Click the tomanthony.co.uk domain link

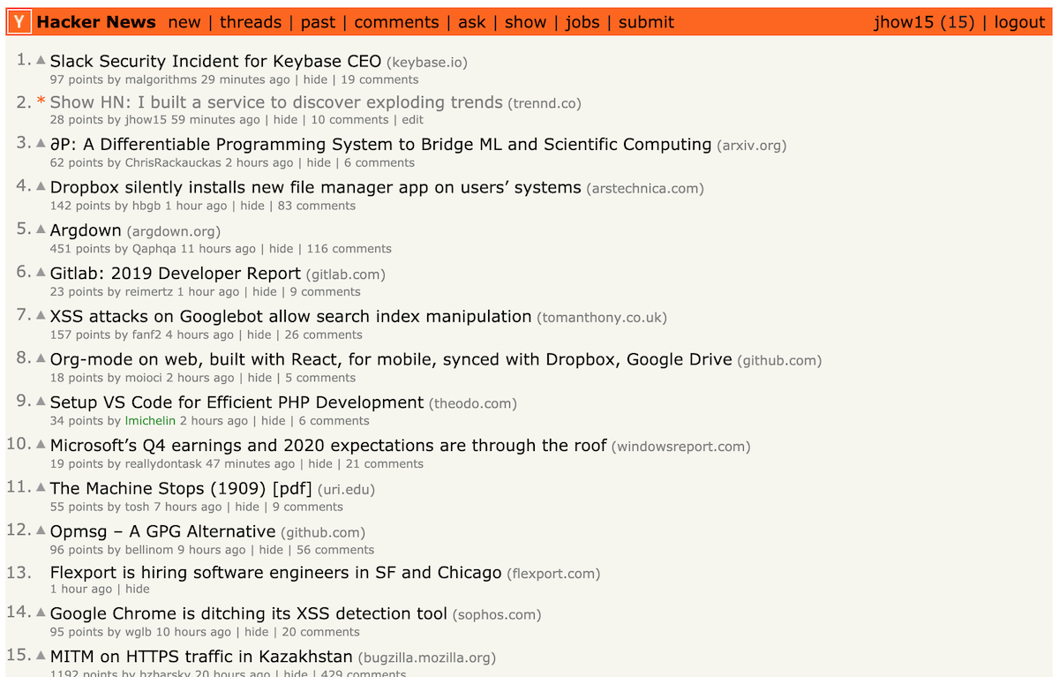pyautogui.click(x=602, y=318)
